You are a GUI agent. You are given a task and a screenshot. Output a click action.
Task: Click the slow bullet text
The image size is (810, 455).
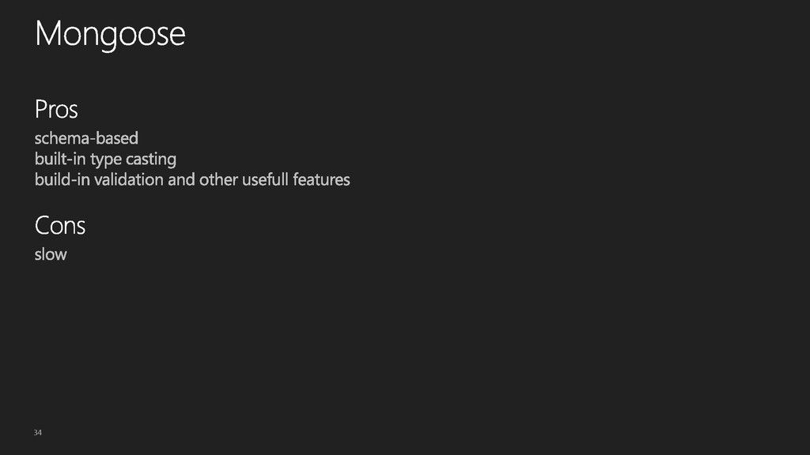51,254
